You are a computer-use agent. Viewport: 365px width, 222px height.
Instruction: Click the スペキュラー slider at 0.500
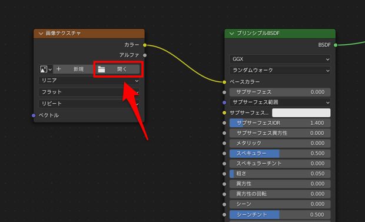pos(280,154)
